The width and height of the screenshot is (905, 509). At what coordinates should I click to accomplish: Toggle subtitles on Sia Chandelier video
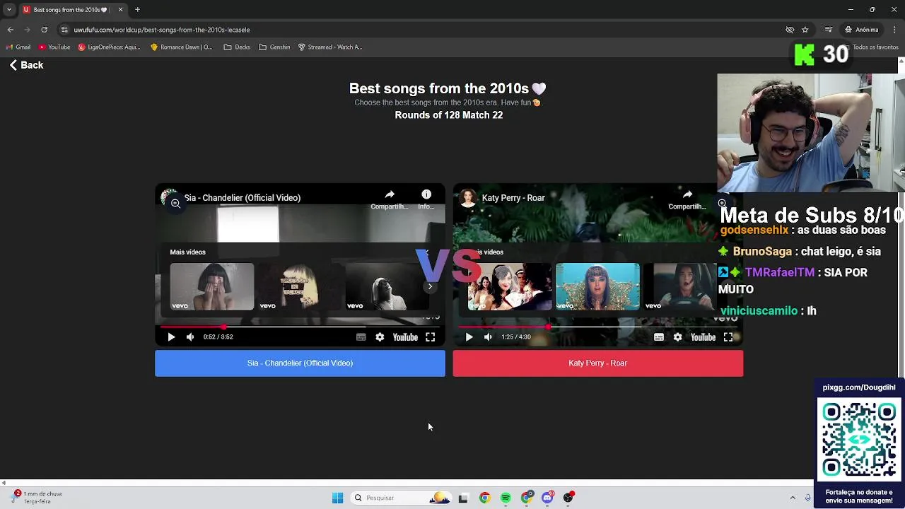[361, 337]
